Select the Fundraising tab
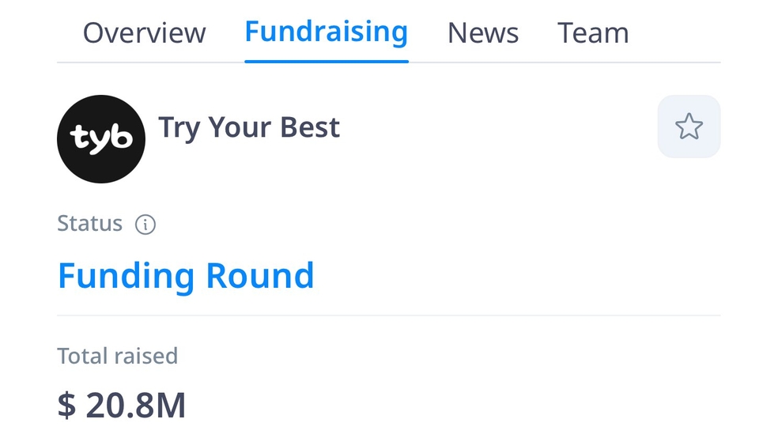The width and height of the screenshot is (778, 438). (x=327, y=32)
